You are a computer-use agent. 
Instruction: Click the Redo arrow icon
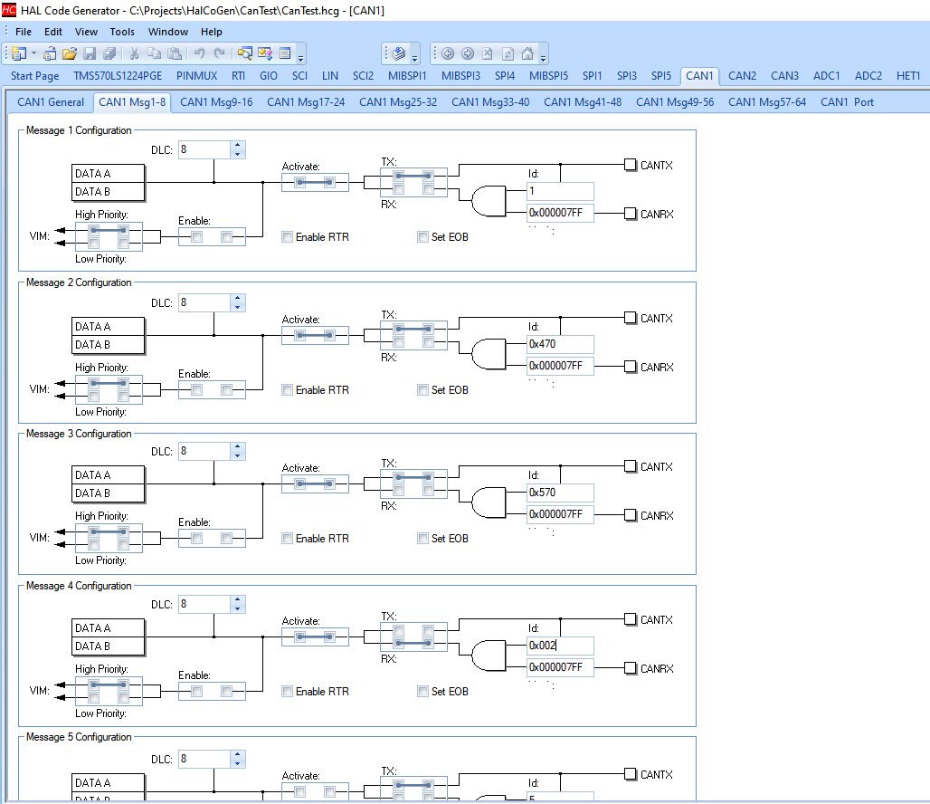[220, 53]
